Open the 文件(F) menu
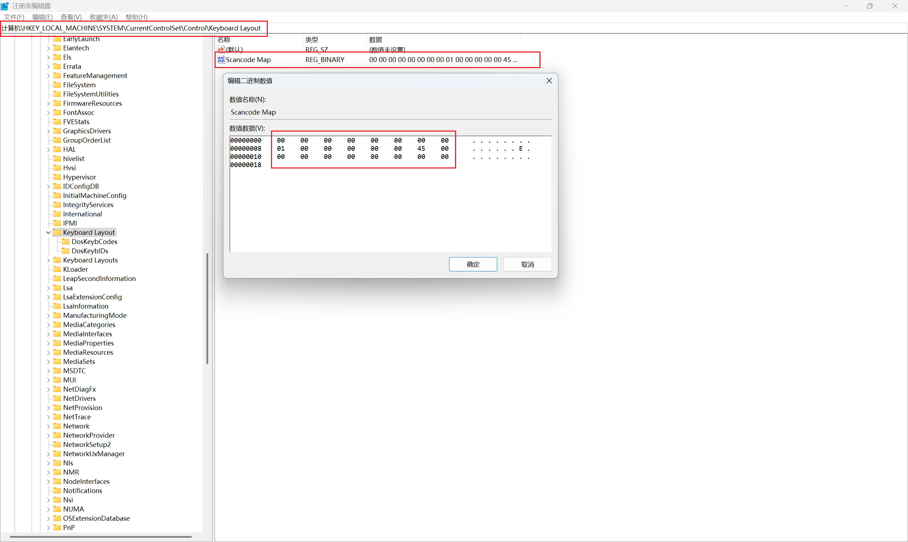 (x=14, y=17)
